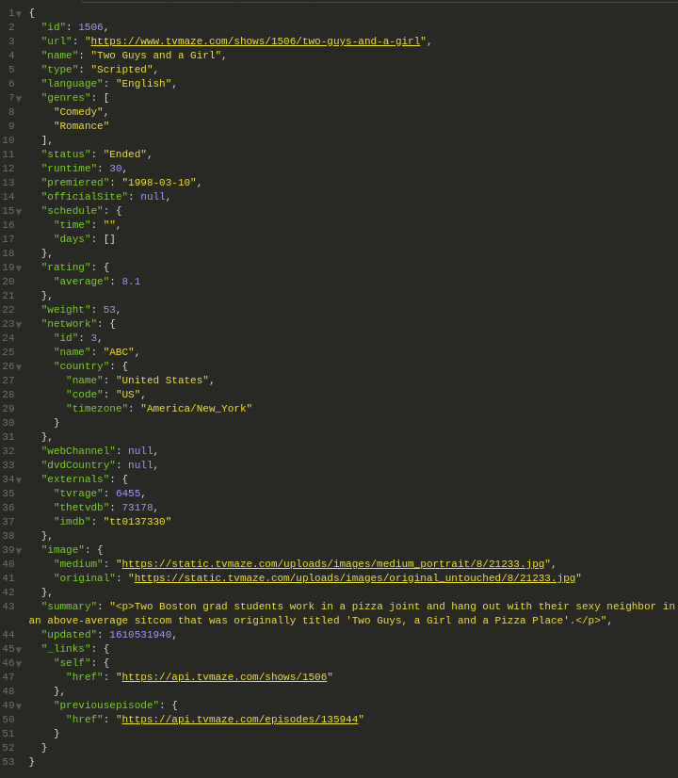Click line number 53 in the gutter

coord(8,762)
